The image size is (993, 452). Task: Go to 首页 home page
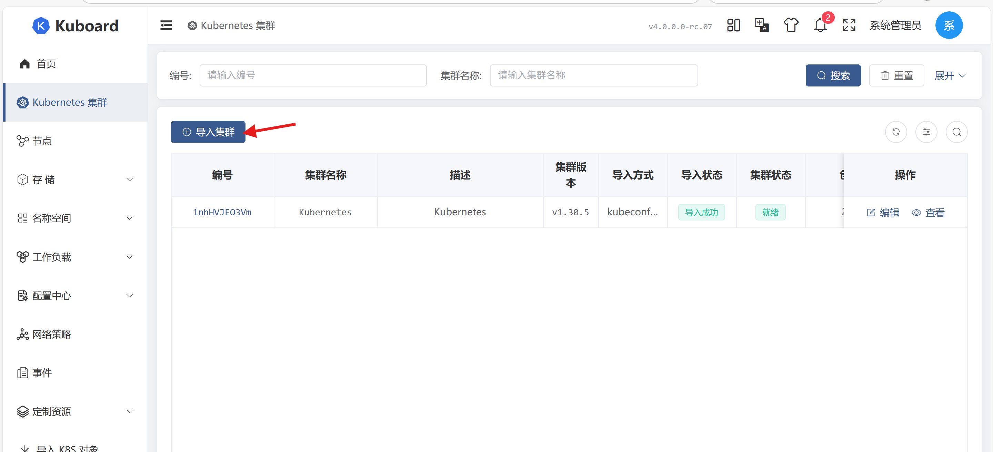pyautogui.click(x=75, y=64)
